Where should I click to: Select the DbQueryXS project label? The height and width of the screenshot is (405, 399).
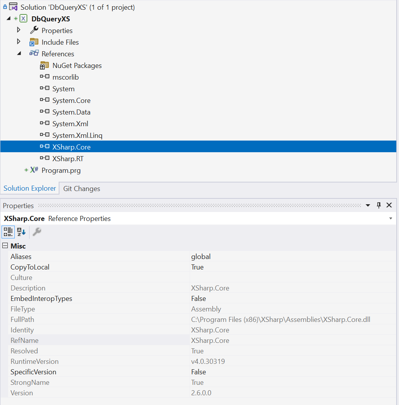coord(51,19)
